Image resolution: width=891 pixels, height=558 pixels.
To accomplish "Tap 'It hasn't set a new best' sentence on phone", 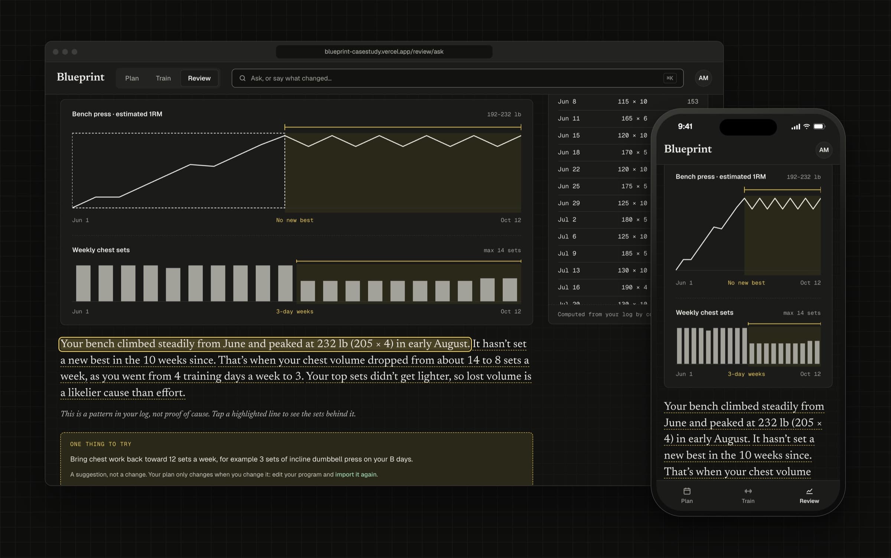I will [x=739, y=447].
